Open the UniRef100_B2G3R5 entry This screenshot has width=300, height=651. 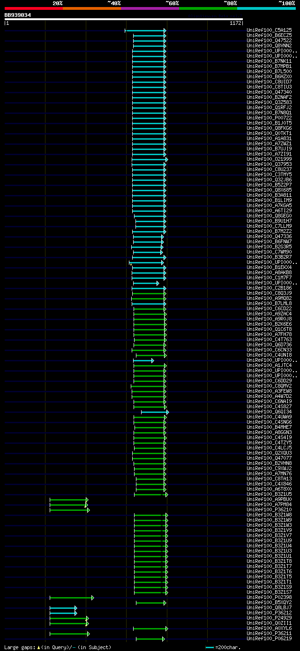tap(269, 247)
